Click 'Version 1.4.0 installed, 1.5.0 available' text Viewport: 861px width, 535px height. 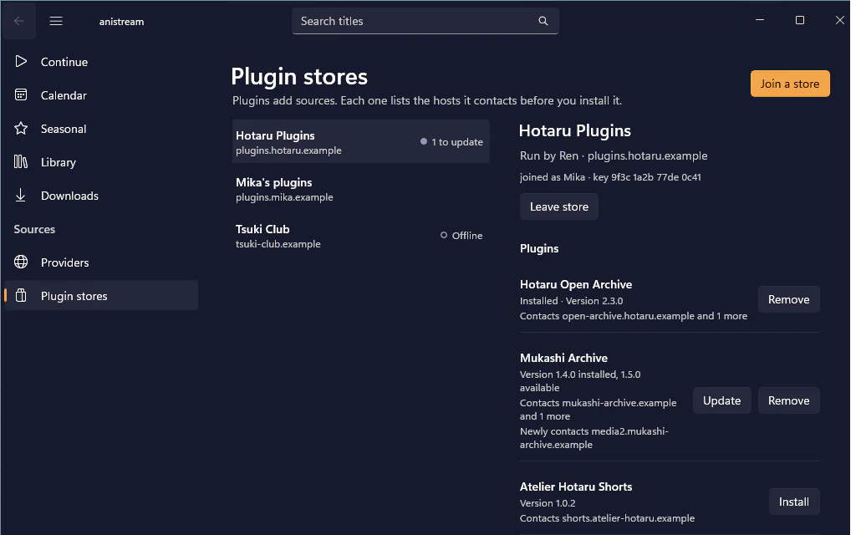pyautogui.click(x=580, y=380)
